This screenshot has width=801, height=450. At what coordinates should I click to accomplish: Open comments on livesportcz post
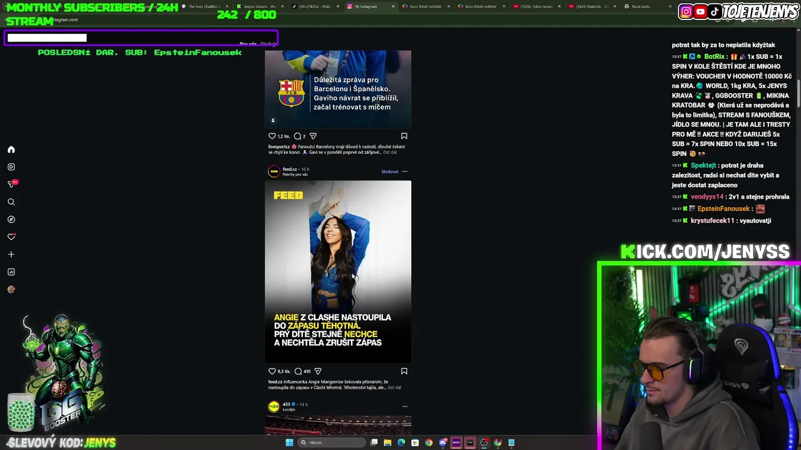(x=298, y=136)
